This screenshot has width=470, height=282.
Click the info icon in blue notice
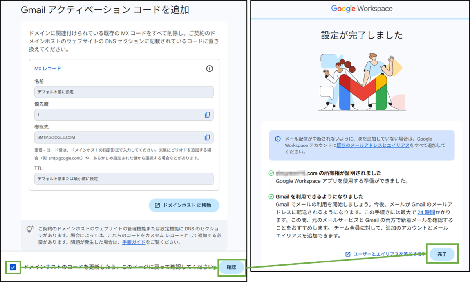click(278, 139)
